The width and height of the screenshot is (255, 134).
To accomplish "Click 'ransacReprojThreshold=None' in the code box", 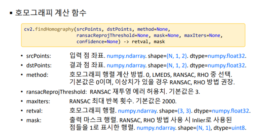I will coord(112,35).
